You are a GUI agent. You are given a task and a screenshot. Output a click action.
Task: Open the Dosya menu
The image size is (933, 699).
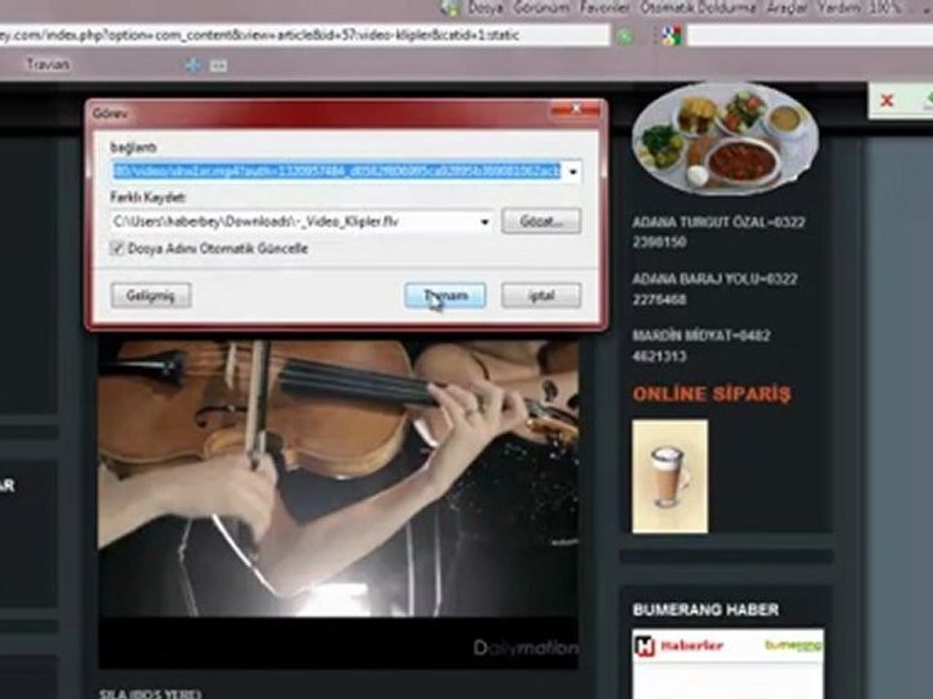point(486,8)
